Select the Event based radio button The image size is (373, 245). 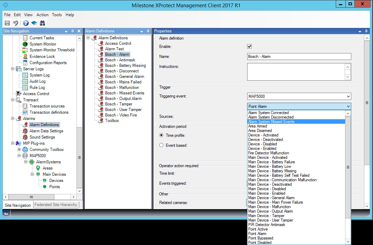pyautogui.click(x=161, y=145)
